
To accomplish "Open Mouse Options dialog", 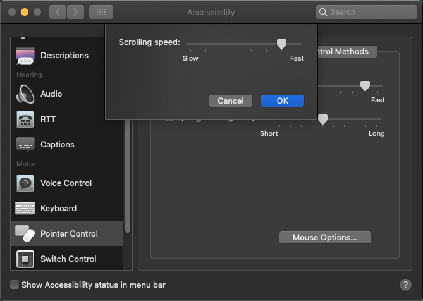I will pyautogui.click(x=324, y=238).
